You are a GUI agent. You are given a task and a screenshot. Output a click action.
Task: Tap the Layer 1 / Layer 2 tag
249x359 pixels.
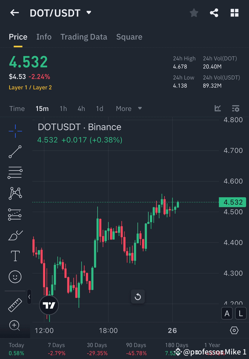pos(30,87)
